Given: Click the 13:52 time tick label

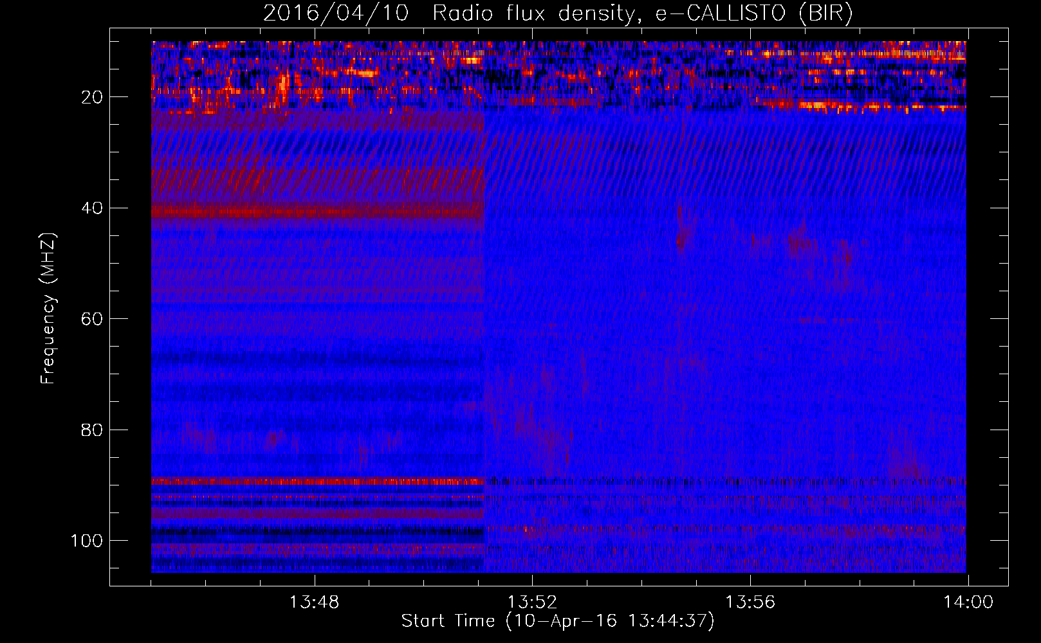Looking at the screenshot, I should click(532, 602).
